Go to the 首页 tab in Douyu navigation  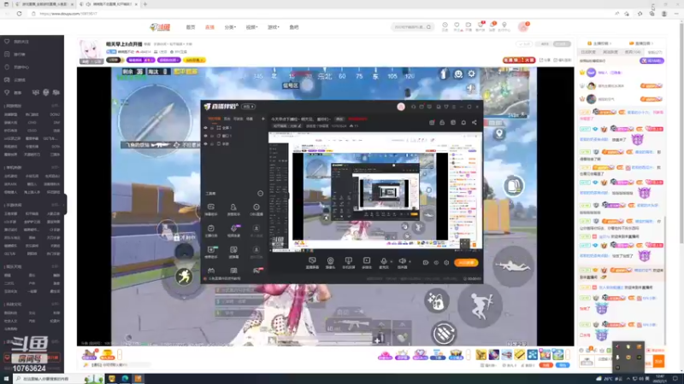pyautogui.click(x=191, y=27)
